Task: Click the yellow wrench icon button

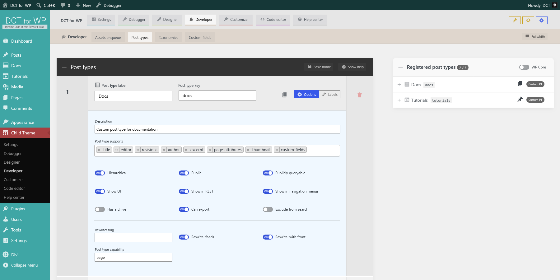Action: click(x=515, y=20)
